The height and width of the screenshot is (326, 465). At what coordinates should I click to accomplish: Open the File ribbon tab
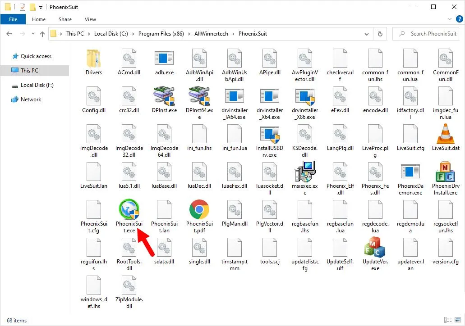click(x=13, y=19)
